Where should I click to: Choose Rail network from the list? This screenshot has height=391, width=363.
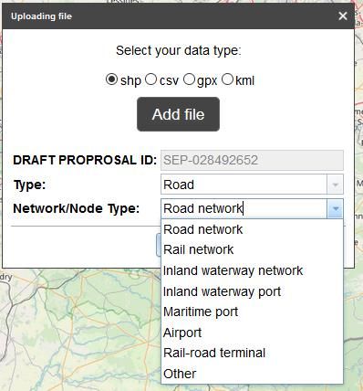pyautogui.click(x=252, y=249)
